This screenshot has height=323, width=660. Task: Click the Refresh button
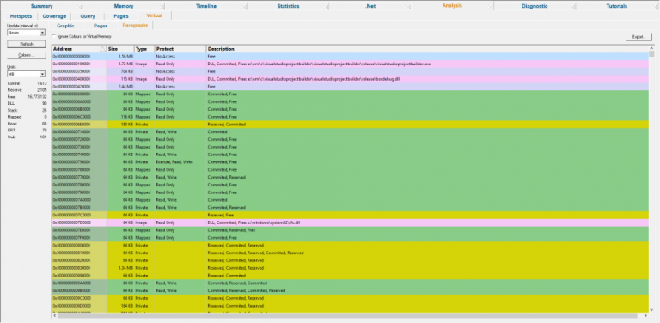[x=27, y=44]
